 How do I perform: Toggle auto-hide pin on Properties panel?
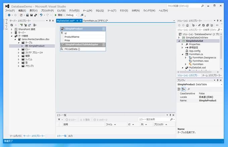[x=218, y=80]
